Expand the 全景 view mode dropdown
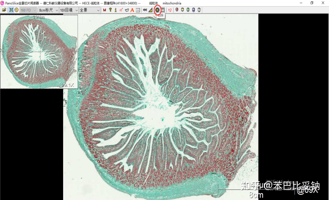 click(90, 10)
